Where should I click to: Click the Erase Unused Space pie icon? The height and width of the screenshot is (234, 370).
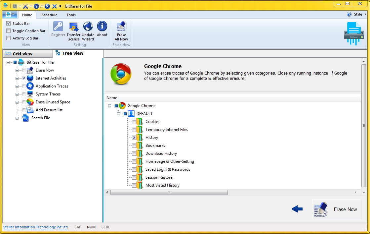pos(30,102)
